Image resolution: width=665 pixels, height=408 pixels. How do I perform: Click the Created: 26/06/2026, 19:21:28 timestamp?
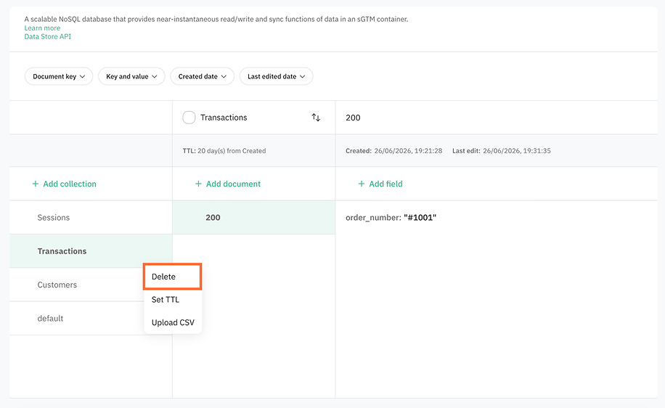(393, 151)
